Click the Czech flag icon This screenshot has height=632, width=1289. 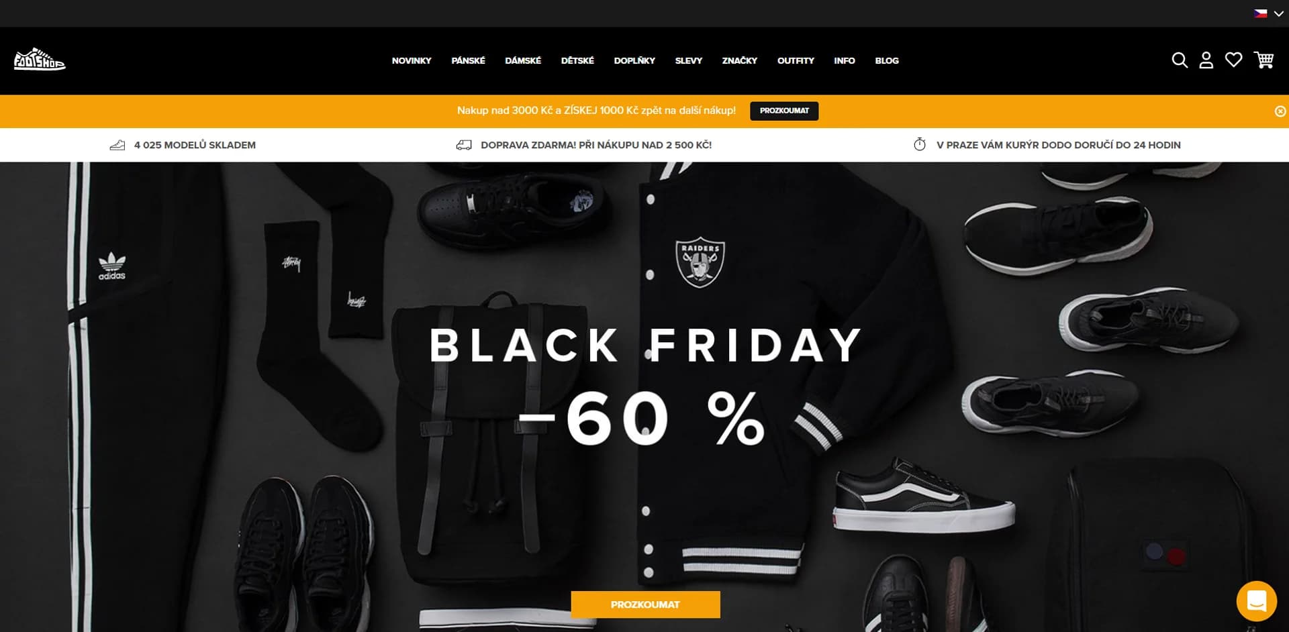pos(1261,13)
